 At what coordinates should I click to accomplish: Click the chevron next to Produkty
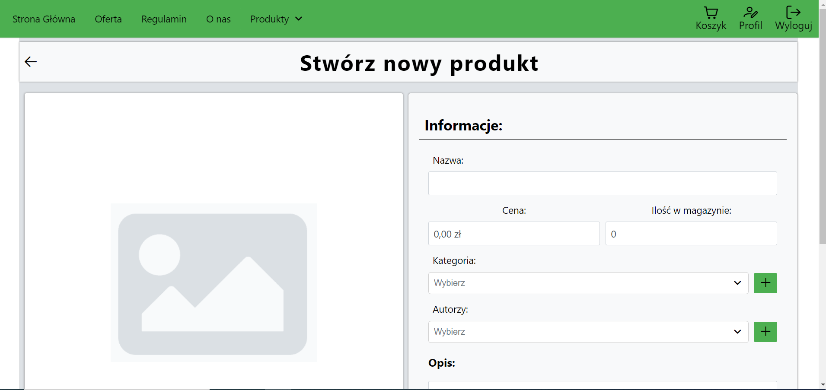click(x=299, y=19)
